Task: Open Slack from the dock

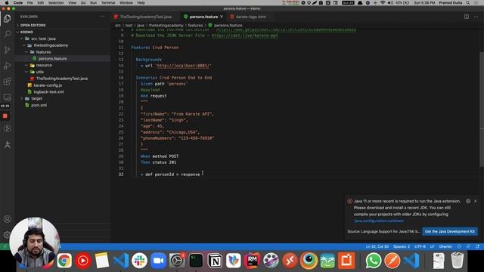Action: pyautogui.click(x=139, y=261)
